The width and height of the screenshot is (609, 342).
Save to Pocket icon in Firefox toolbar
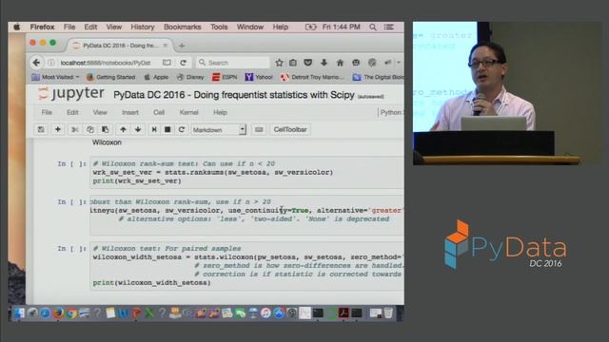click(x=308, y=63)
